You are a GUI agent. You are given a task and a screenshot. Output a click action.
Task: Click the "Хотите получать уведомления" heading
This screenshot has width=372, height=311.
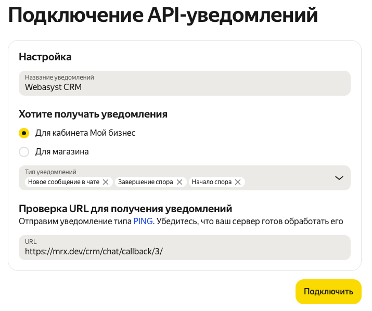pos(93,114)
